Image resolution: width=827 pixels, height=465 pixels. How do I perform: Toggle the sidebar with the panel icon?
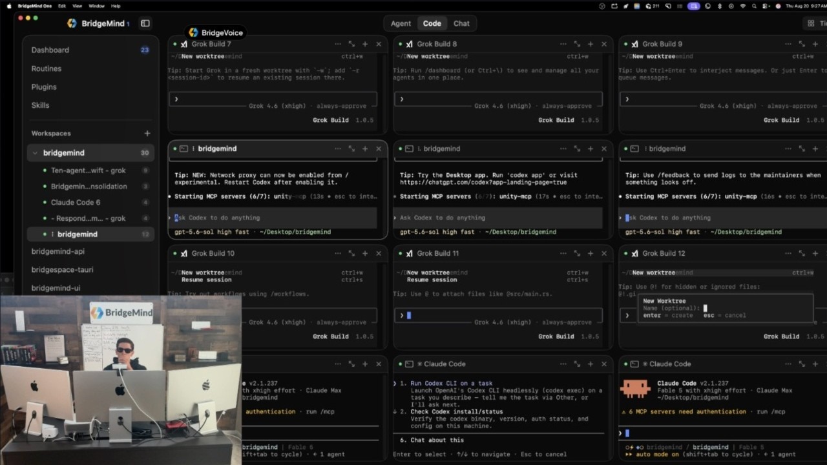pyautogui.click(x=145, y=23)
